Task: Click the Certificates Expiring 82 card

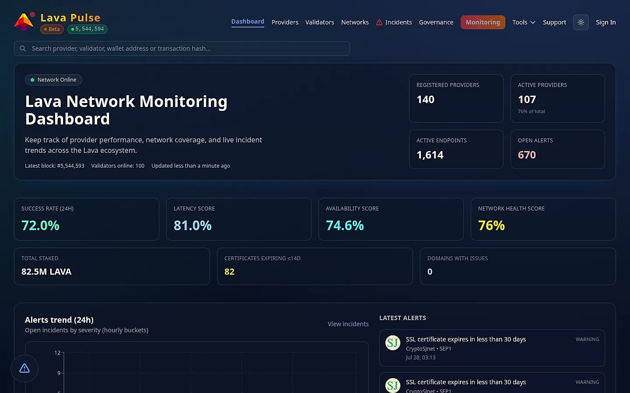Action: coord(315,266)
